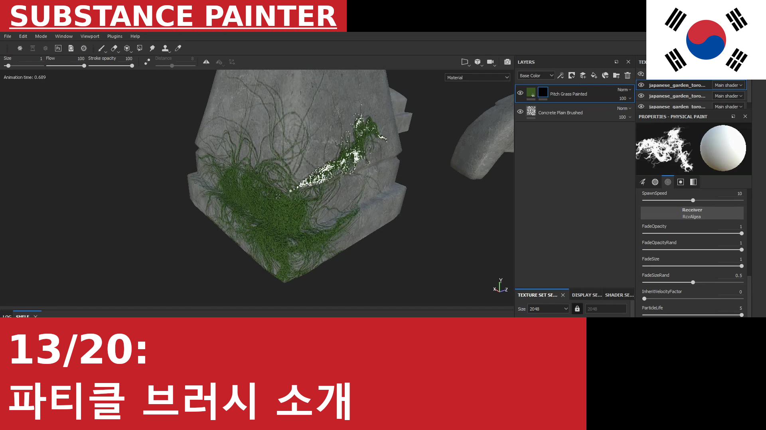Open the Plugins menu
The image size is (766, 430).
[115, 36]
